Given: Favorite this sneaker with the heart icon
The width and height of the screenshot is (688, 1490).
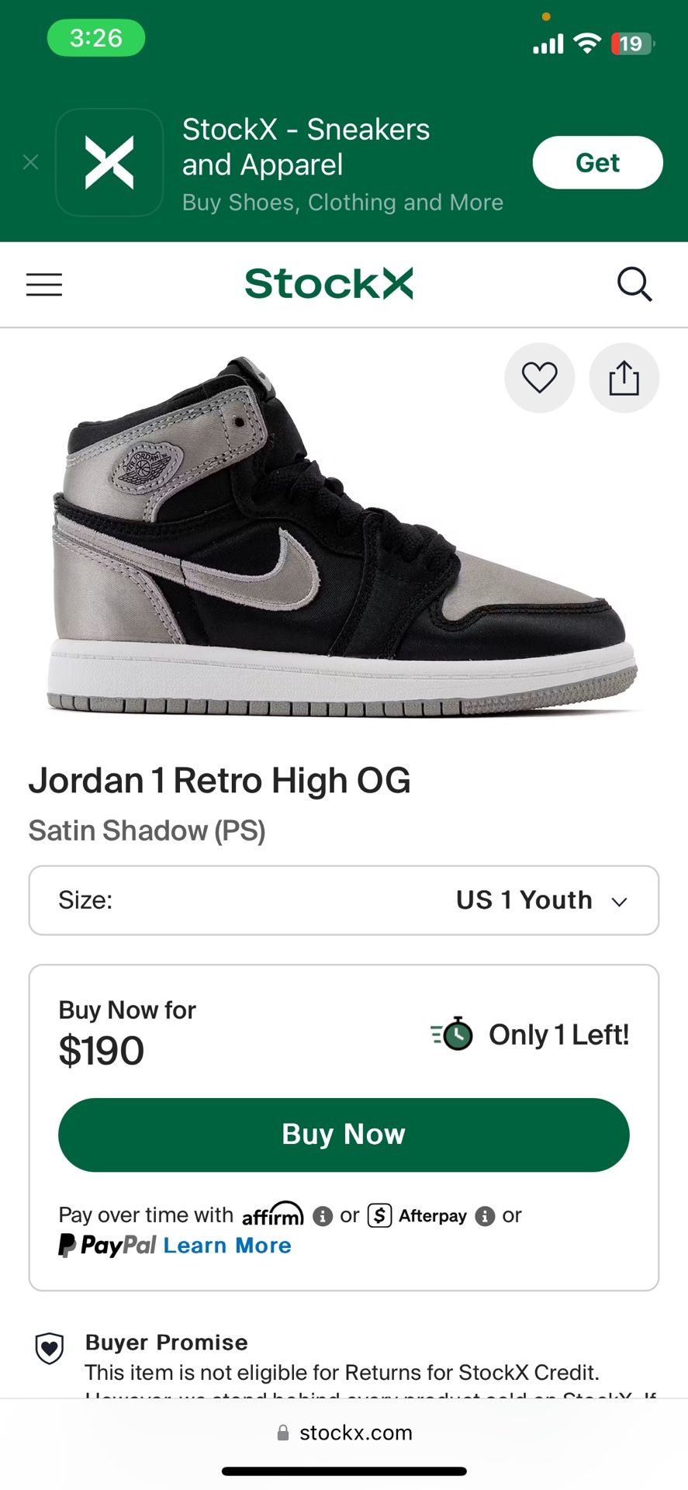Looking at the screenshot, I should [539, 378].
